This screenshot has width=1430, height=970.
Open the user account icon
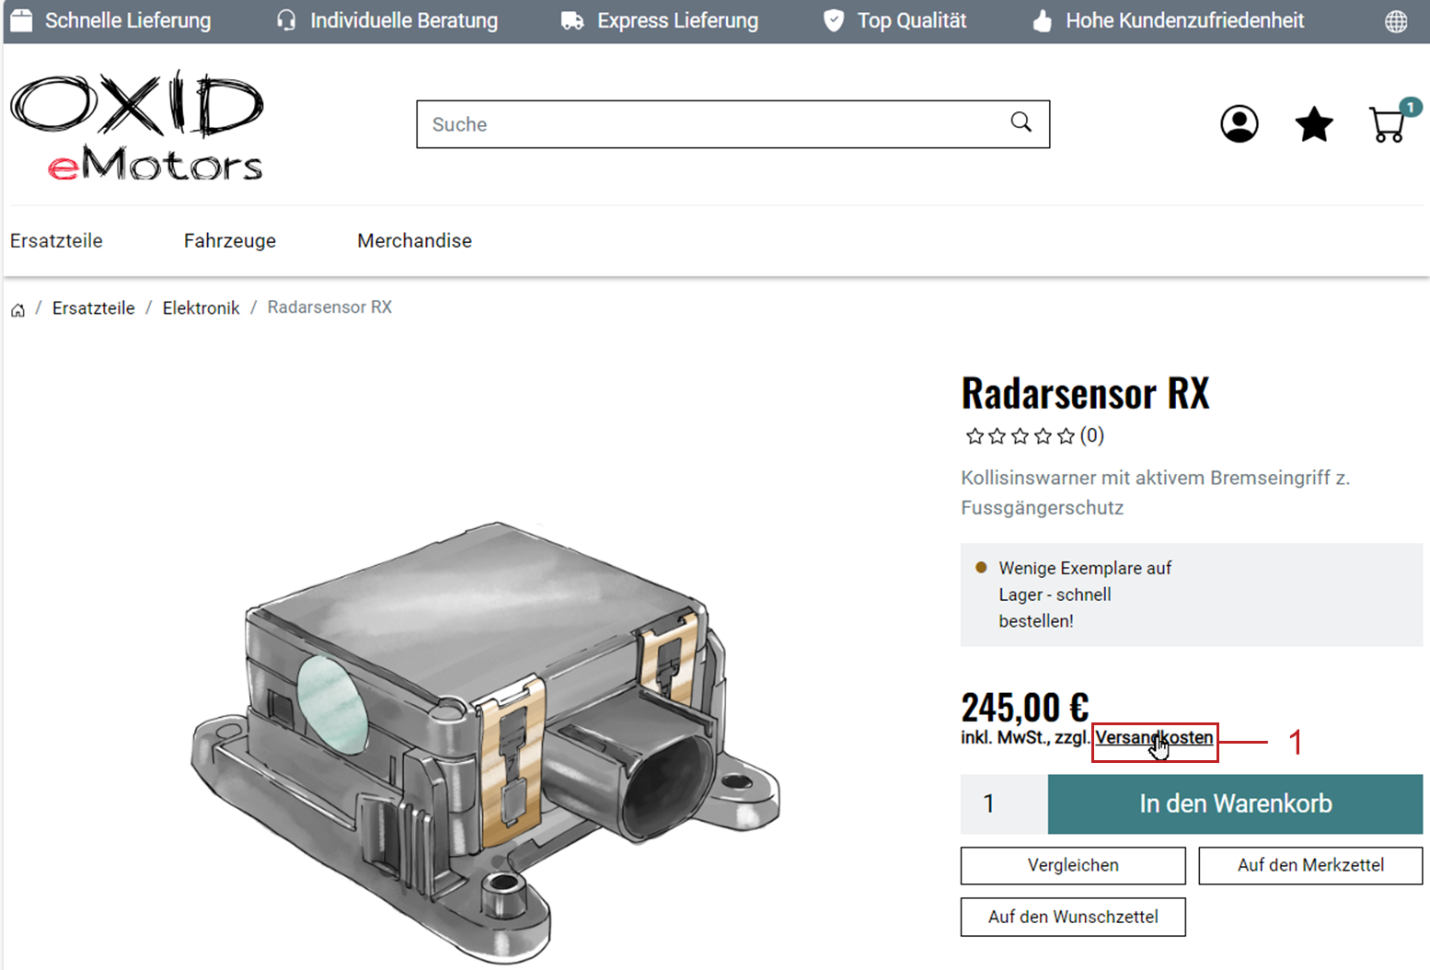coord(1239,124)
